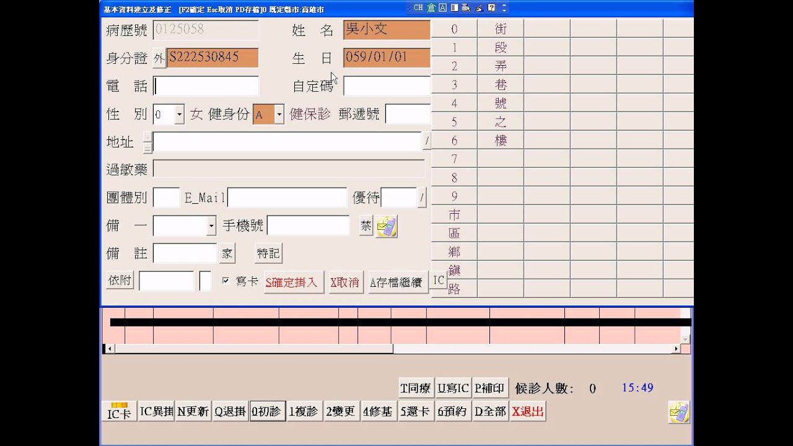The width and height of the screenshot is (793, 446).
Task: Click the 巷 cell in address grid
Action: 501,84
